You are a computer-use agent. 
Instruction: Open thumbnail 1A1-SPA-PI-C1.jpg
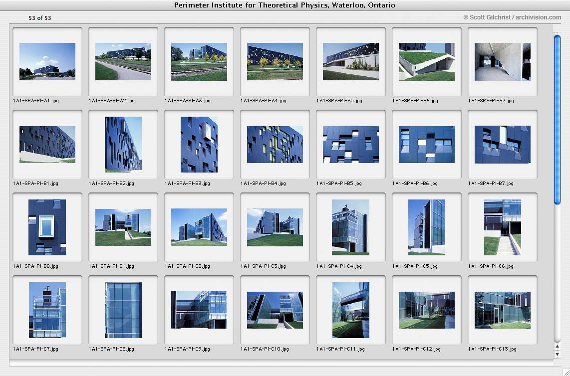123,227
